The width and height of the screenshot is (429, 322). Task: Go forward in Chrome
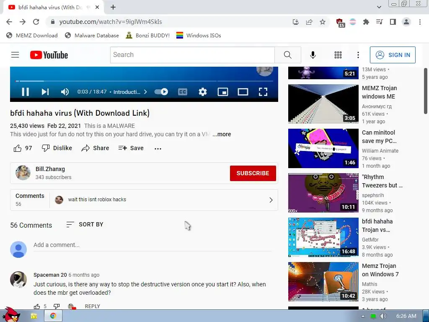pyautogui.click(x=23, y=22)
